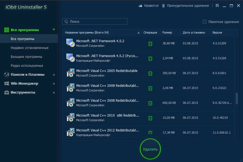Select Microsoft Visual C++ 2005 Redistributable row
The width and height of the screenshot is (243, 162).
point(149,73)
